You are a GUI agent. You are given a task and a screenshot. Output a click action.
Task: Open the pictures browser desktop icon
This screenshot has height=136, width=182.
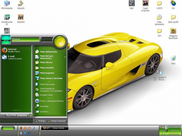click(x=7, y=20)
